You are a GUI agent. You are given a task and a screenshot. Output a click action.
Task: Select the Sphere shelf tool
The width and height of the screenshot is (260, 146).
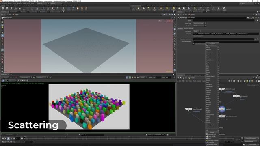(x=7, y=9)
